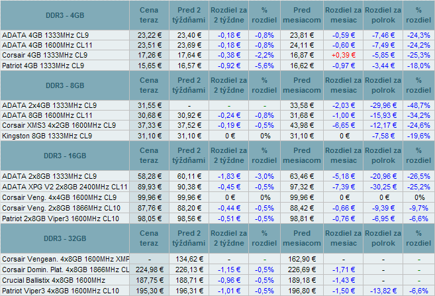Select the 97,32 € month-ago price cell
435x296 pixels.
pyautogui.click(x=302, y=187)
